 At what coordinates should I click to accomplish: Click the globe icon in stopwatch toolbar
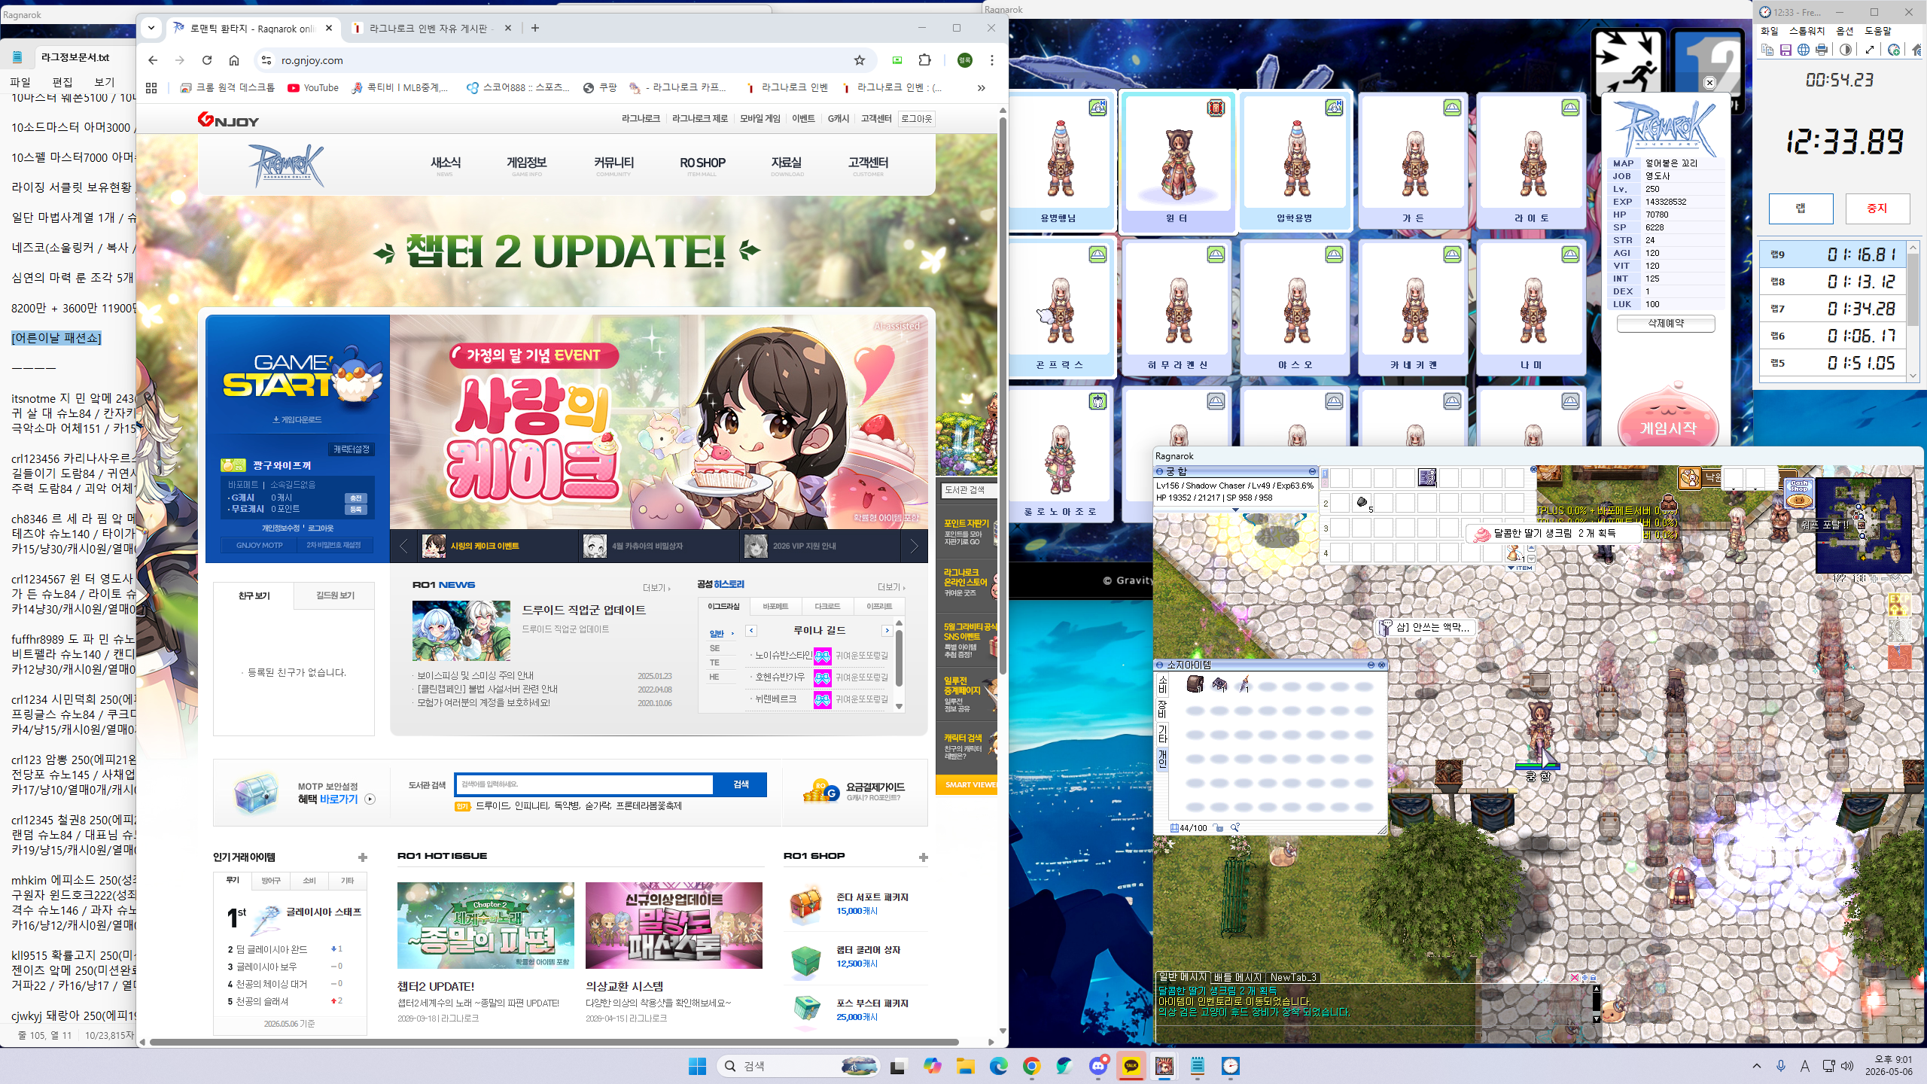[1804, 50]
